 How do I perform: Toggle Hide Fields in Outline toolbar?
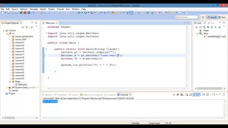(x=208, y=27)
